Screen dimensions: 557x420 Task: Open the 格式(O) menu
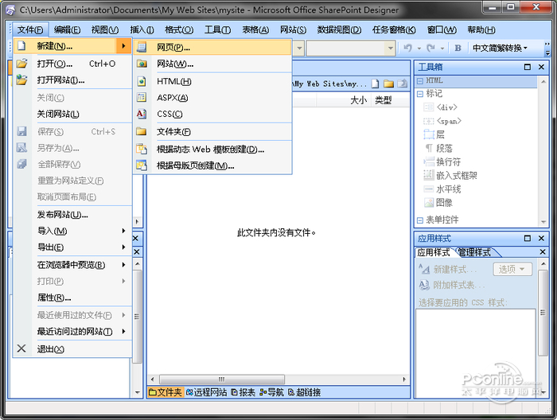click(x=179, y=29)
